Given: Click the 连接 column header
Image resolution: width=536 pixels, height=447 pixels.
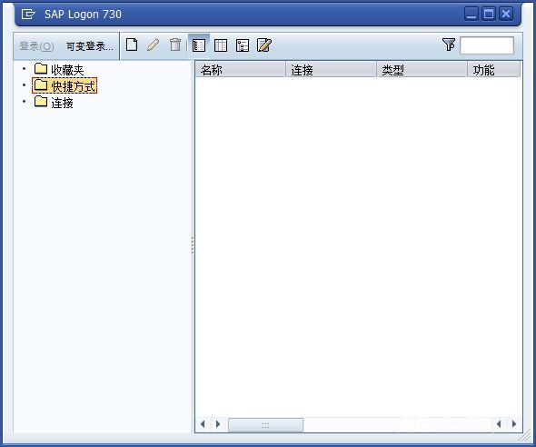Looking at the screenshot, I should pos(332,70).
